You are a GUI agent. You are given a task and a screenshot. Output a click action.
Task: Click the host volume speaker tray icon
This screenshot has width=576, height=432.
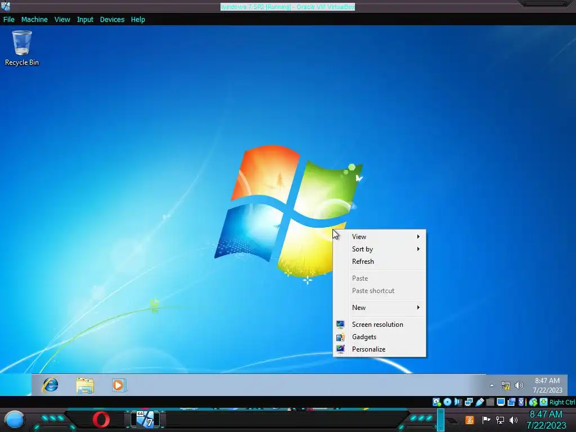513,420
